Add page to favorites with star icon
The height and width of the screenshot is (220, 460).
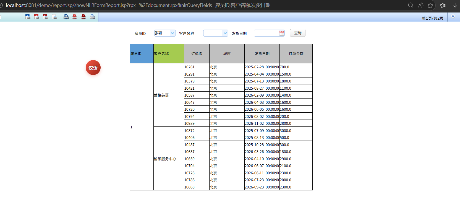click(430, 5)
